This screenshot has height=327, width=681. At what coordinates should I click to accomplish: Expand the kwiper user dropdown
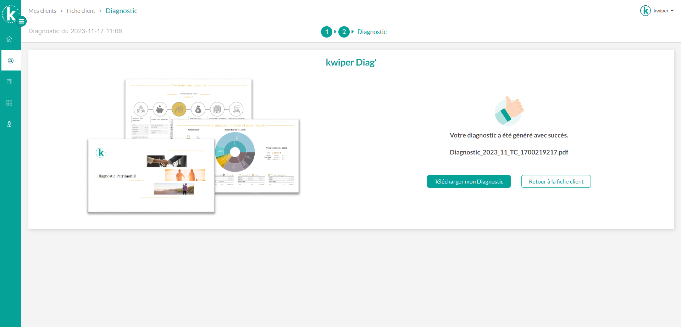click(x=664, y=11)
